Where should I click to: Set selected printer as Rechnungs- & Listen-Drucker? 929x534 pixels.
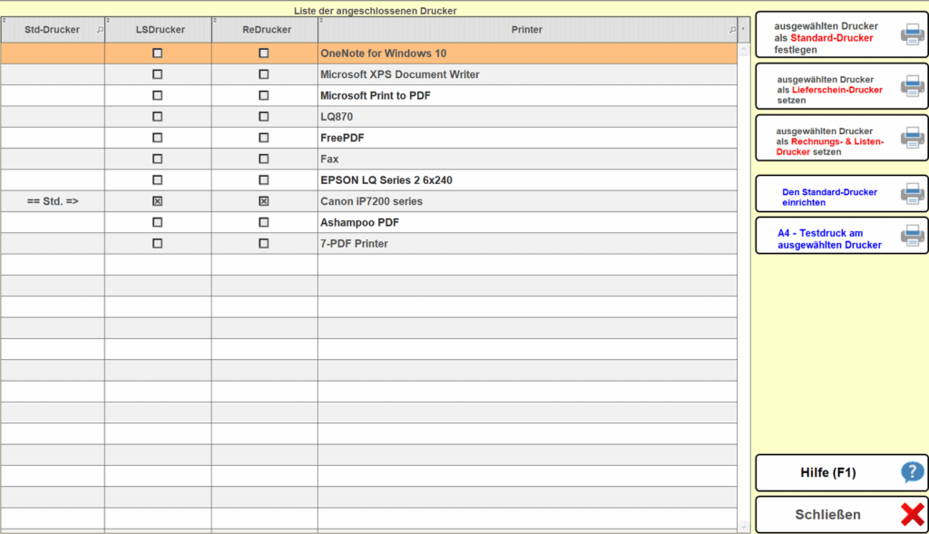tap(841, 138)
